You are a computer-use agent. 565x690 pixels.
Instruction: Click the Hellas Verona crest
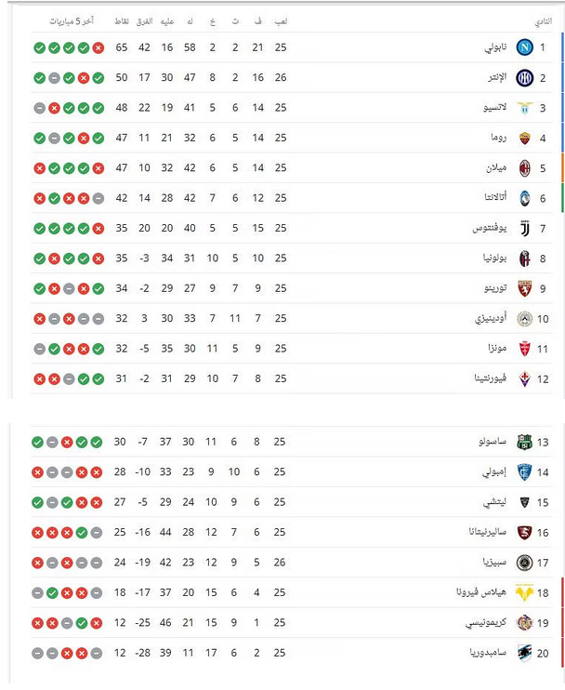coord(525,592)
